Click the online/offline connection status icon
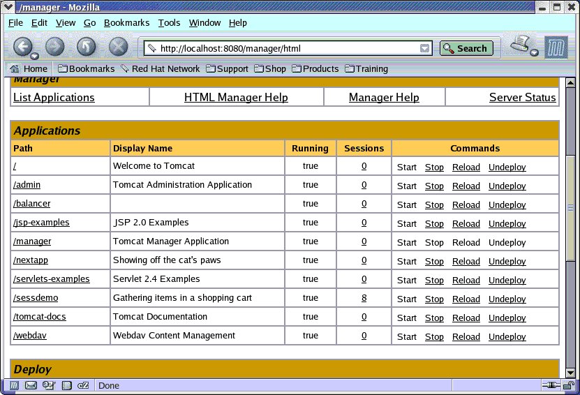 (x=551, y=386)
